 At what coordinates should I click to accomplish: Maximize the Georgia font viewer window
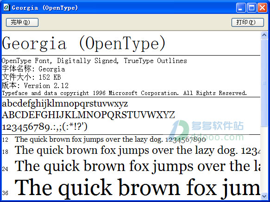[x=251, y=8]
